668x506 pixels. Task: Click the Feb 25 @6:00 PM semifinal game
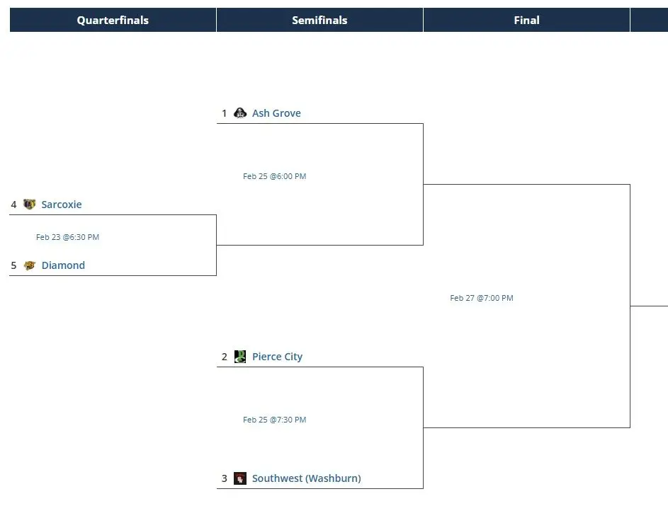[274, 176]
